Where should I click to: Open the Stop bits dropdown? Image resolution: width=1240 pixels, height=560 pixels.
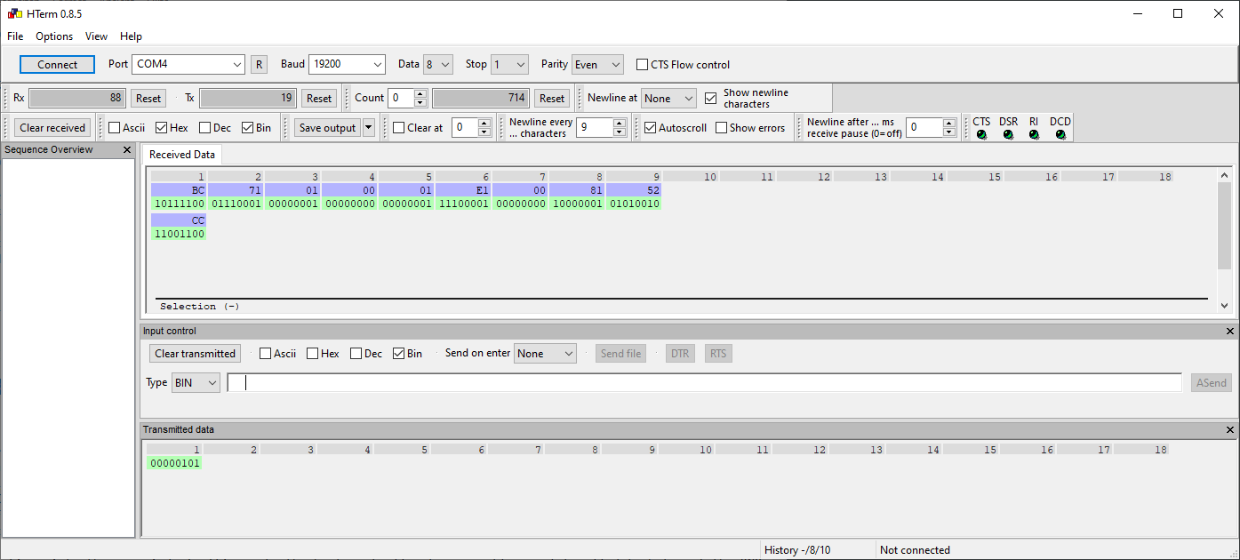pos(509,64)
